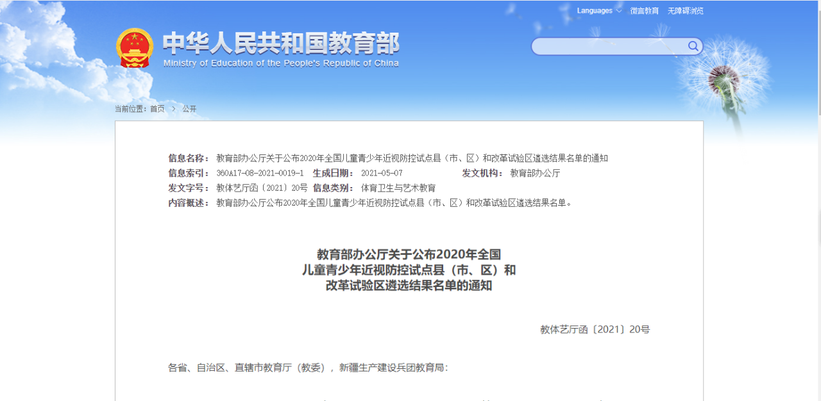Click the bold centered notice headline
The height and width of the screenshot is (401, 821).
(409, 270)
